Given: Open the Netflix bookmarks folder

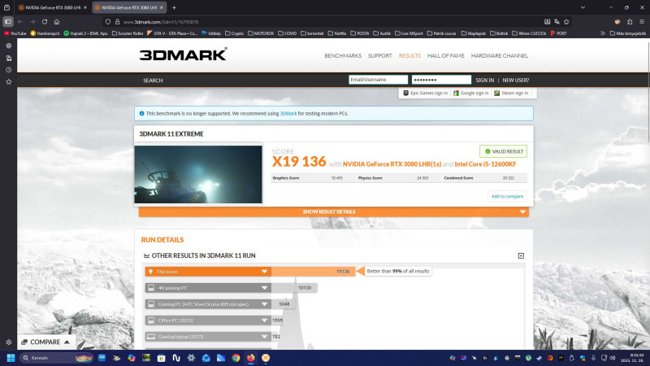Looking at the screenshot, I should (336, 33).
